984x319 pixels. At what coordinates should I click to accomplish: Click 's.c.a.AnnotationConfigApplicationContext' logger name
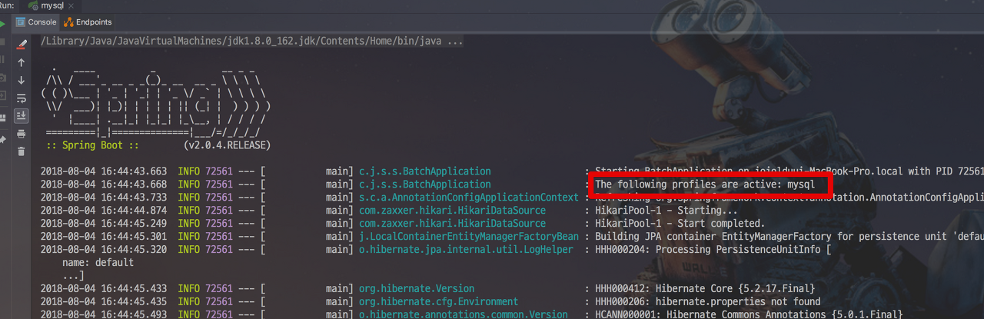click(468, 198)
